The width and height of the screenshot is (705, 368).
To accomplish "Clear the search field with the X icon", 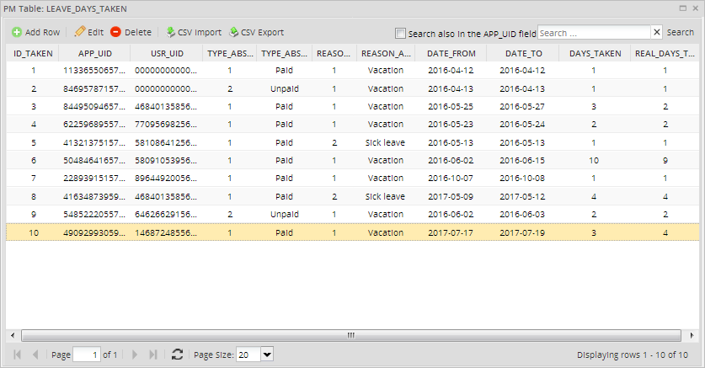I will (x=657, y=32).
